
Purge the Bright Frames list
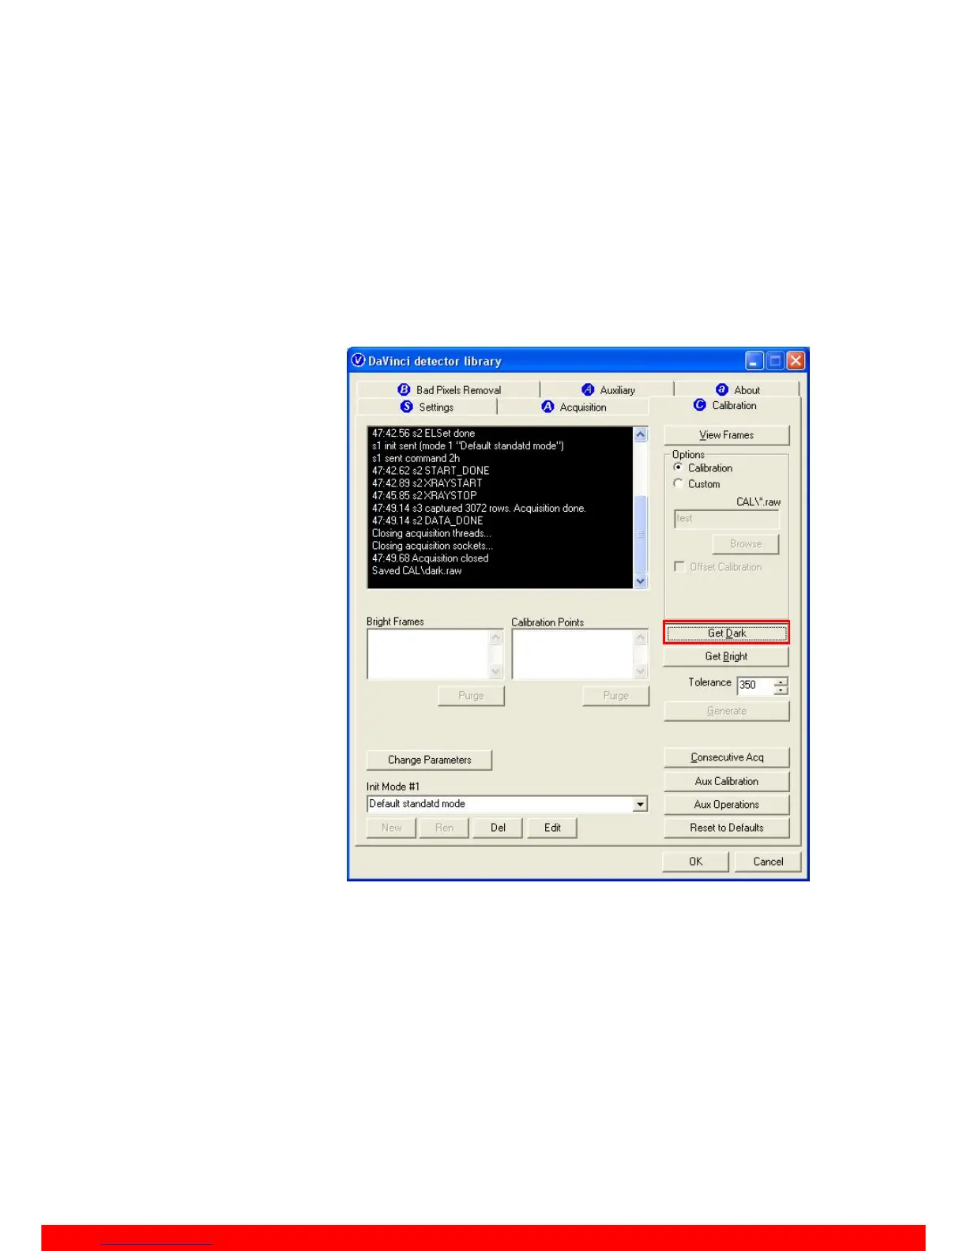pyautogui.click(x=471, y=696)
